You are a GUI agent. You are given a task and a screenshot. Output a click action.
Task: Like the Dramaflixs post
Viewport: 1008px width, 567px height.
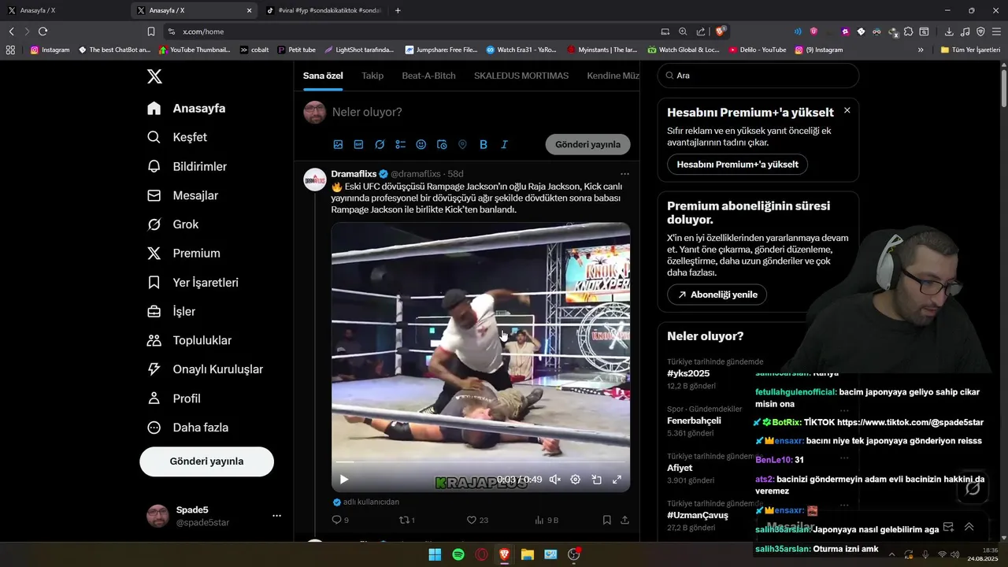click(477, 520)
